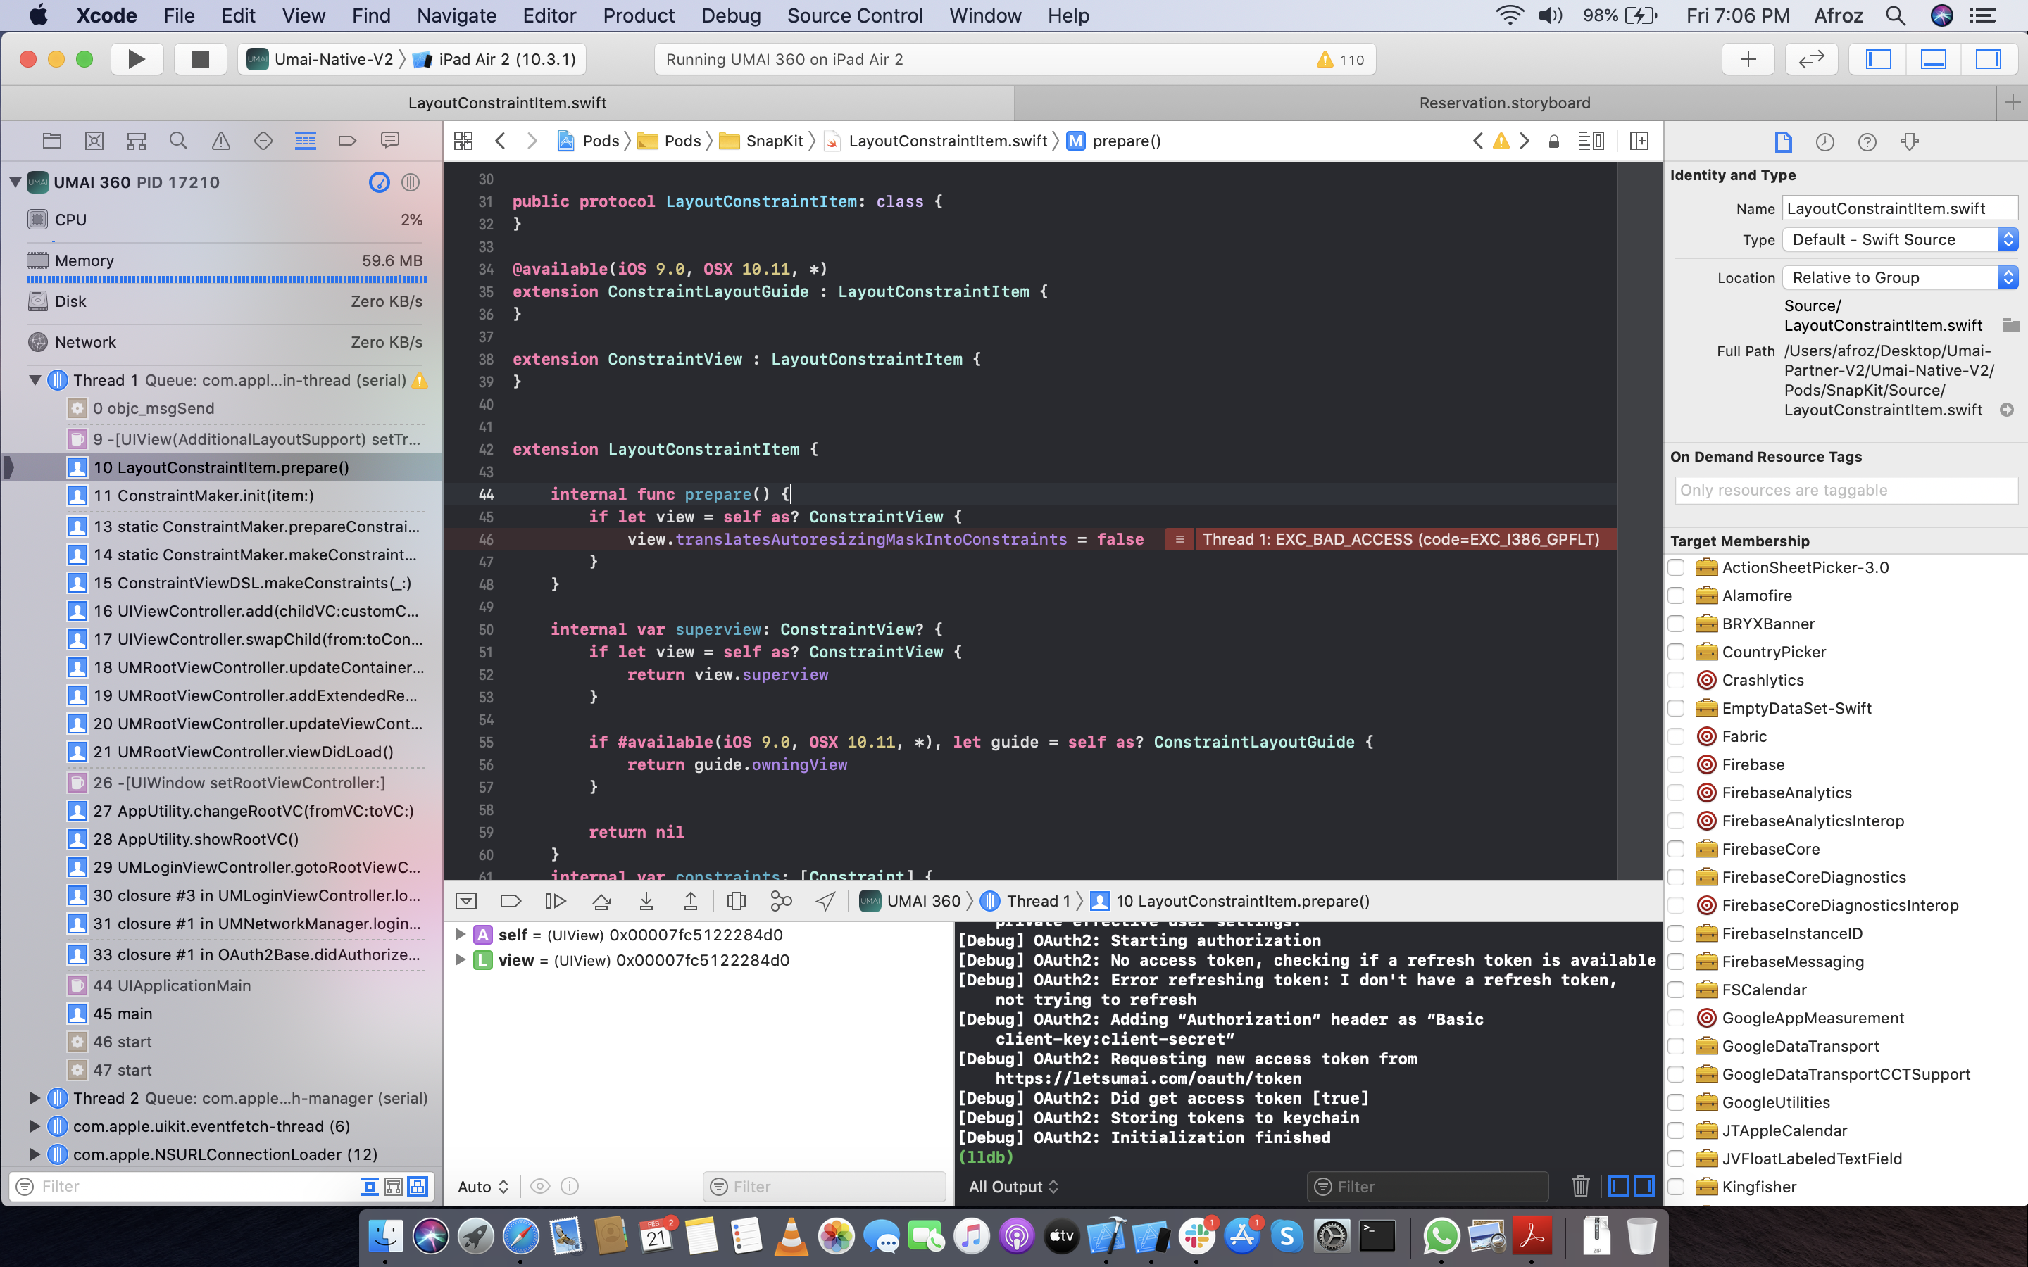
Task: Open the Project navigator folder icon
Action: click(52, 141)
